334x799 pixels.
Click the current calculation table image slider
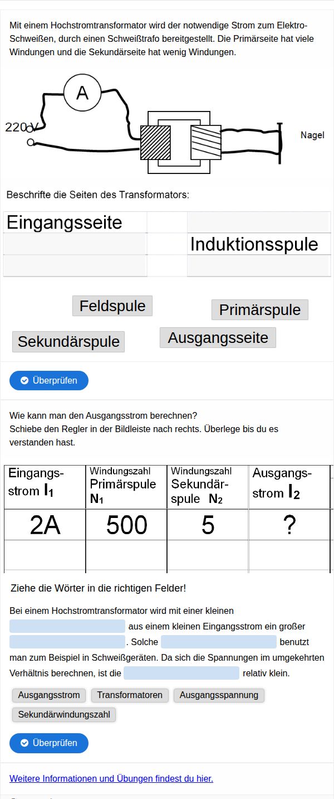click(x=167, y=519)
